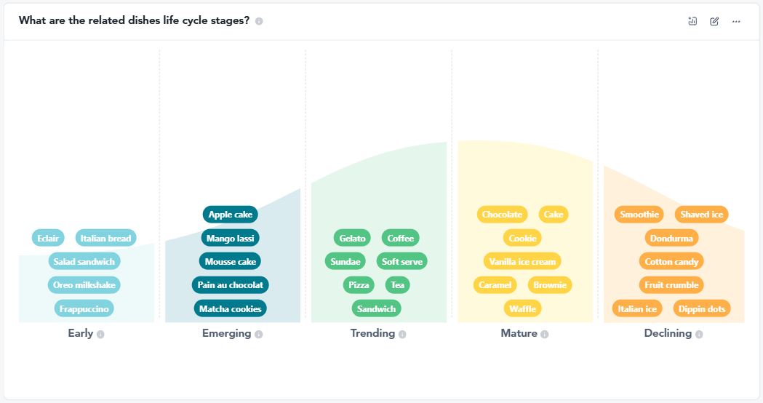Viewport: 763px width, 403px height.
Task: Click the Shaved ice tag
Action: coord(701,215)
